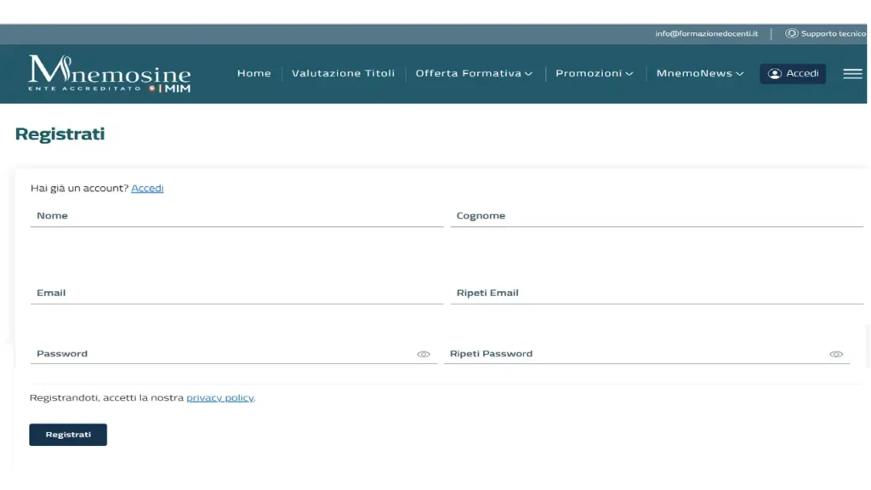Open the hamburger menu icon

coord(852,73)
